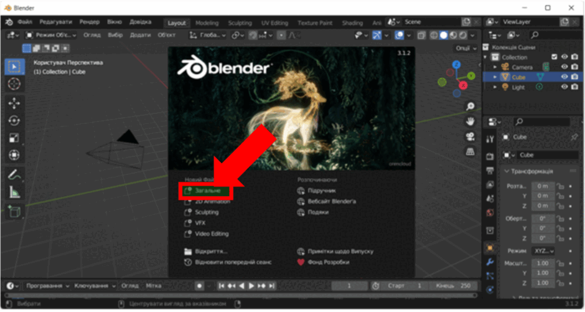Click the timeline scrollbar at bottom

coord(241,296)
